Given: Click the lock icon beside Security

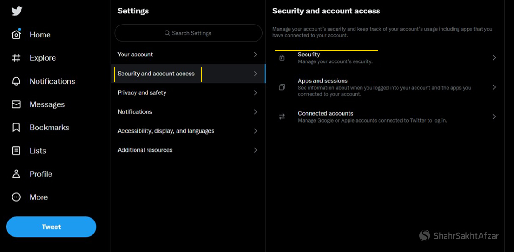Looking at the screenshot, I should 282,58.
